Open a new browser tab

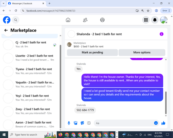(x=49, y=3)
